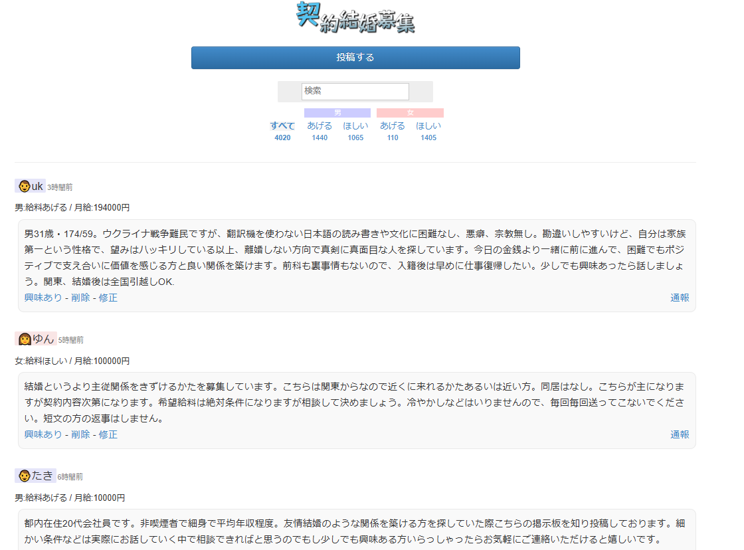Report uk's post with 通報

[680, 298]
